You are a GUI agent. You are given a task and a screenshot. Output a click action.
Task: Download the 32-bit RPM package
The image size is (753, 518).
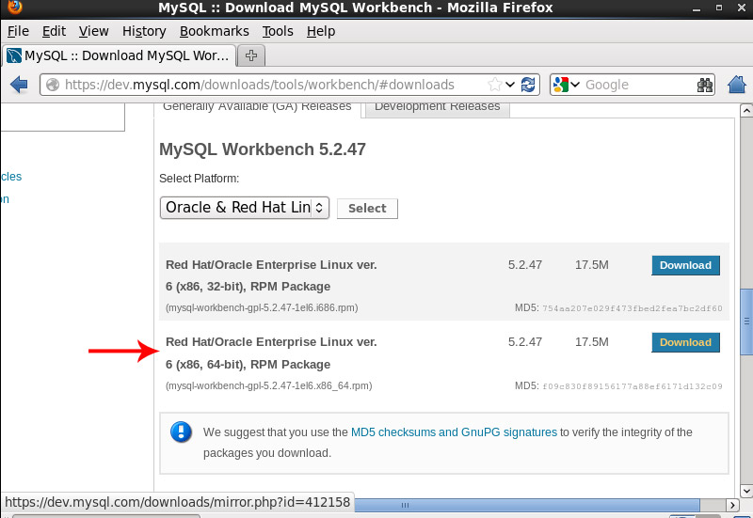tap(685, 265)
